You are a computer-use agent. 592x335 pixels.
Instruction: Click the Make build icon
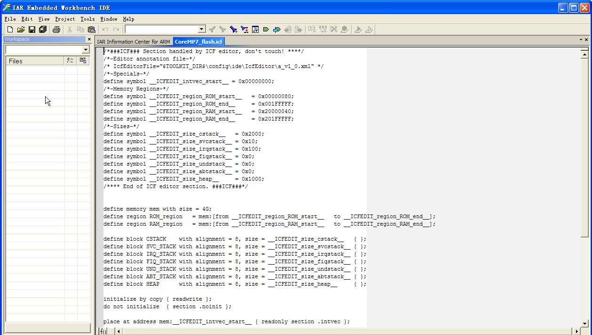tap(323, 30)
